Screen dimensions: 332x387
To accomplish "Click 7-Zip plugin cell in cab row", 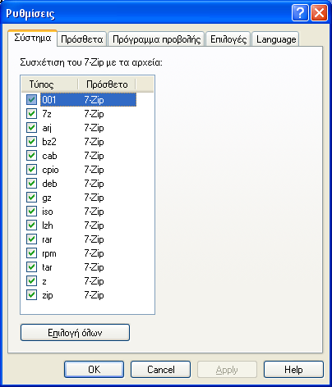I will [x=94, y=156].
